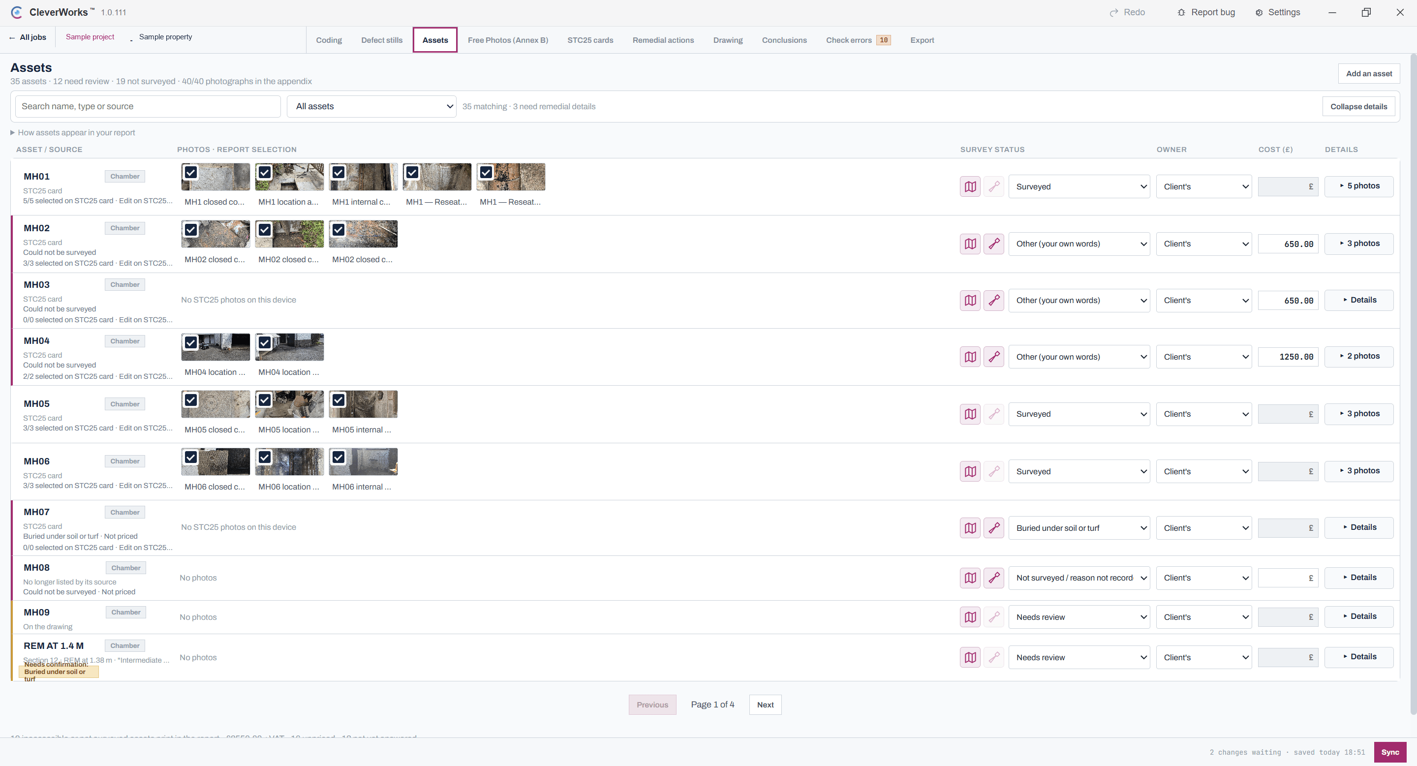The height and width of the screenshot is (766, 1417).
Task: Expand the '5 photos' details for MH01
Action: point(1358,186)
